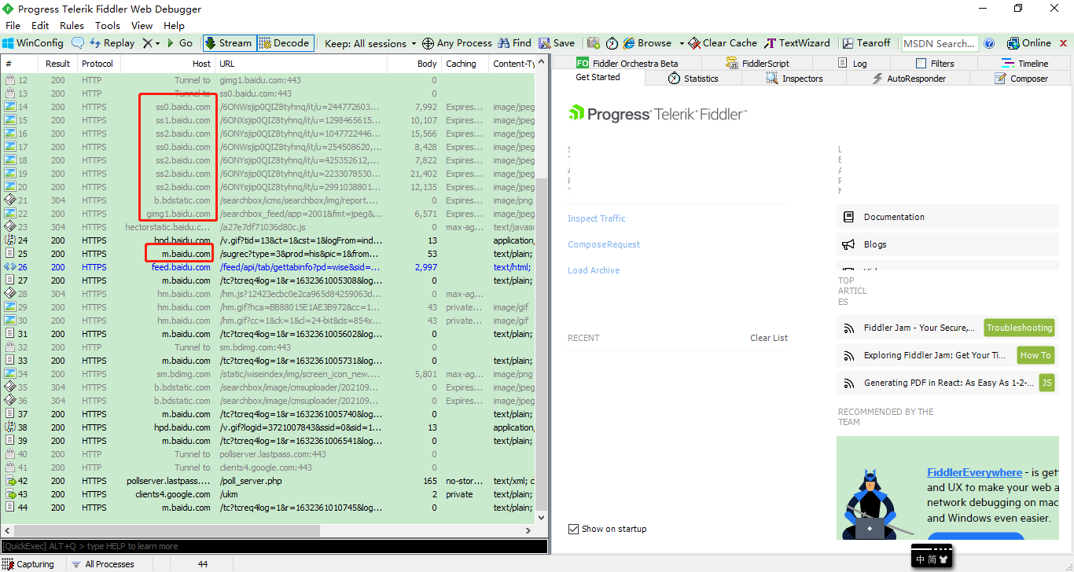The height and width of the screenshot is (572, 1074).
Task: Sort sessions by Protocol column header
Action: click(x=98, y=64)
